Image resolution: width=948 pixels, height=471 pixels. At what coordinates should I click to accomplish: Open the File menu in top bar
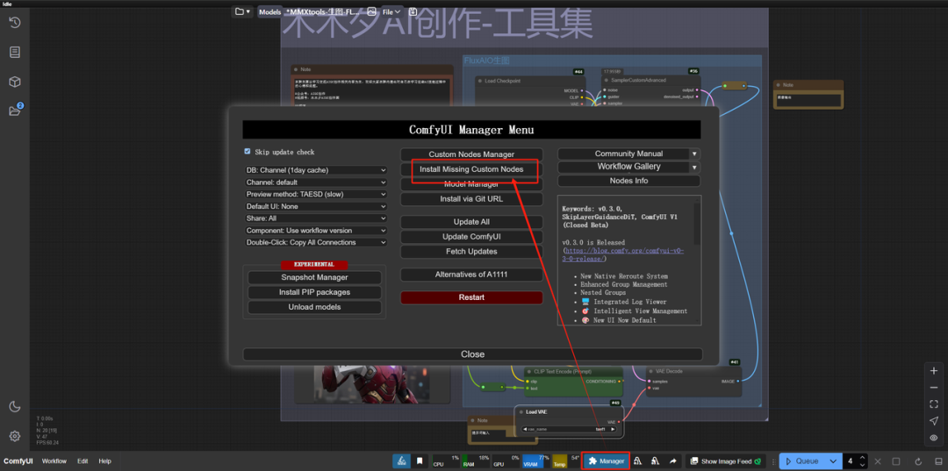click(391, 11)
